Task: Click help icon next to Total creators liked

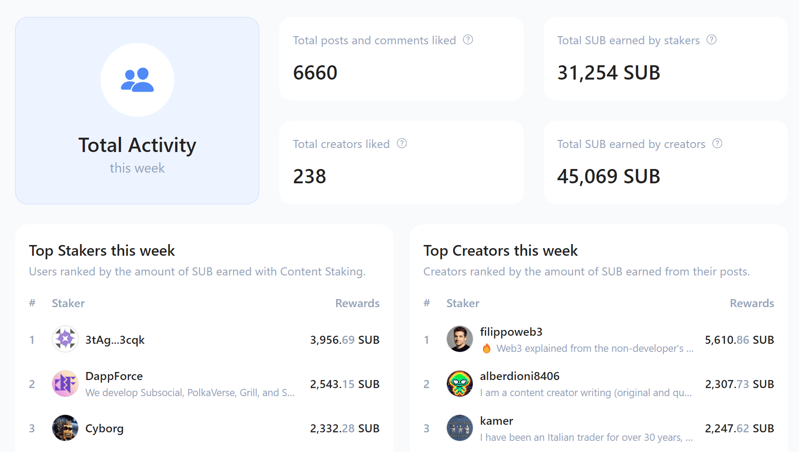Action: tap(402, 144)
